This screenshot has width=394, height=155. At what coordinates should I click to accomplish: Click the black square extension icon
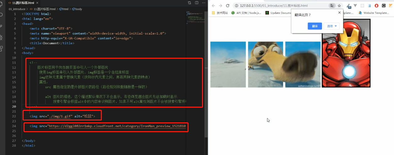point(384,6)
